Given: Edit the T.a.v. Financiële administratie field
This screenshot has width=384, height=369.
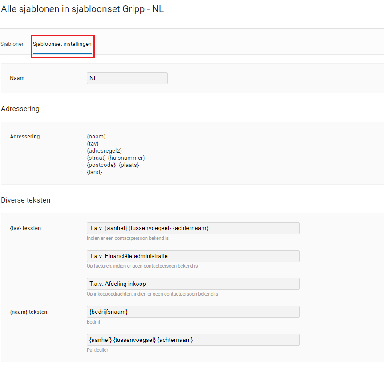Looking at the screenshot, I should (193, 256).
